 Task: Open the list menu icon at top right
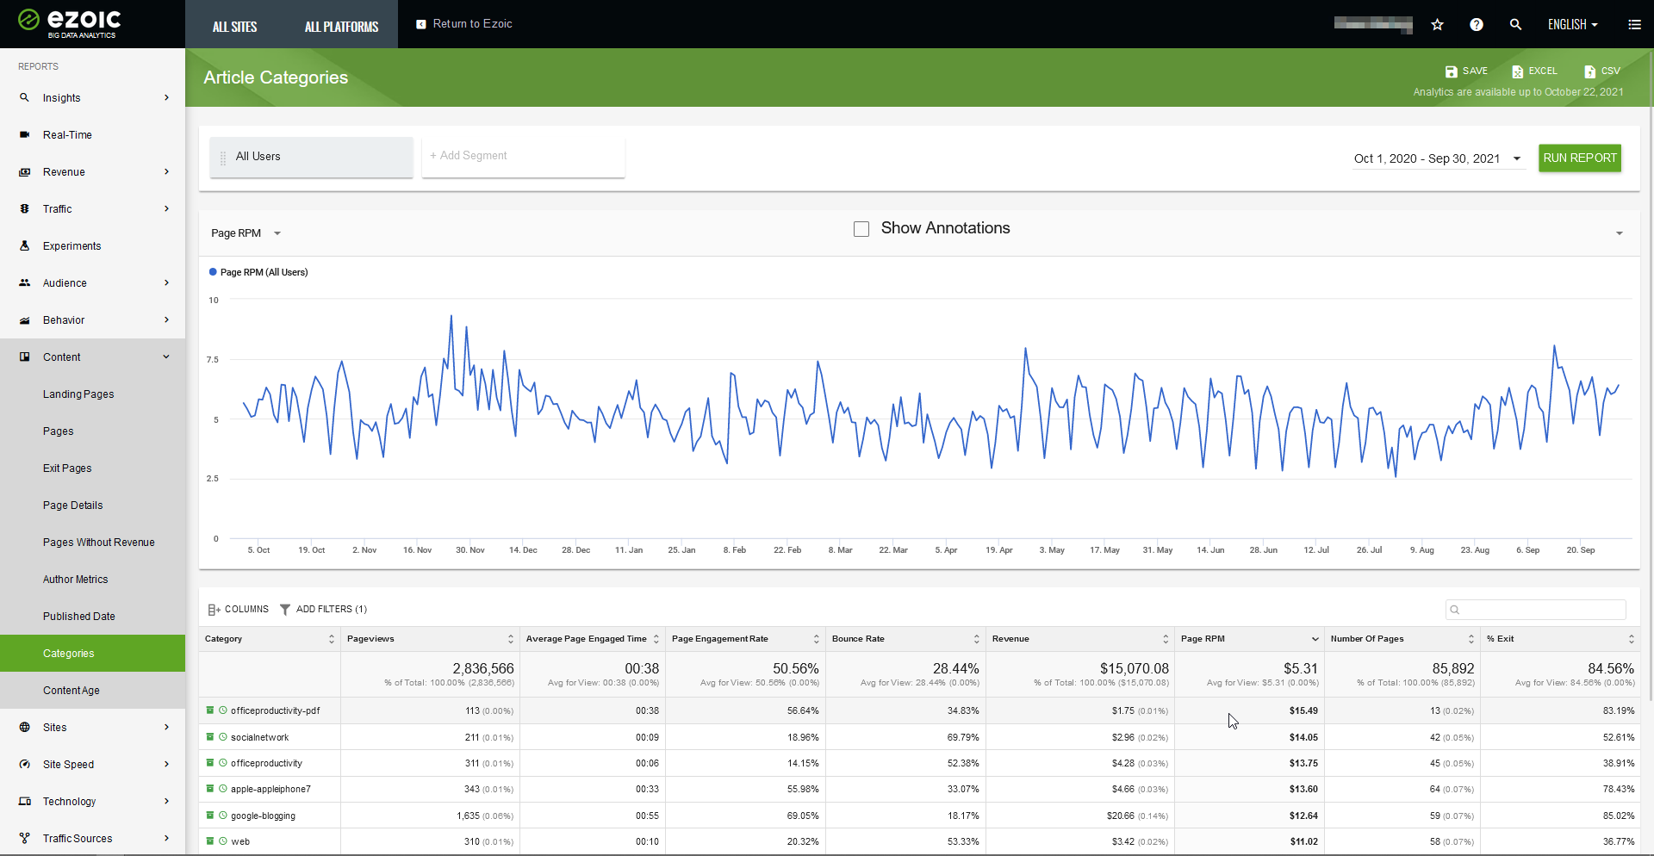point(1634,25)
